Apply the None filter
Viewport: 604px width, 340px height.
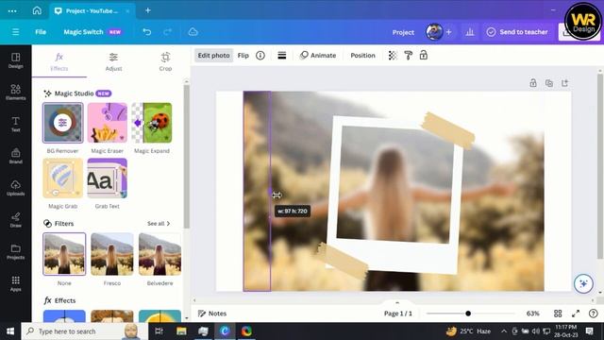click(x=64, y=254)
